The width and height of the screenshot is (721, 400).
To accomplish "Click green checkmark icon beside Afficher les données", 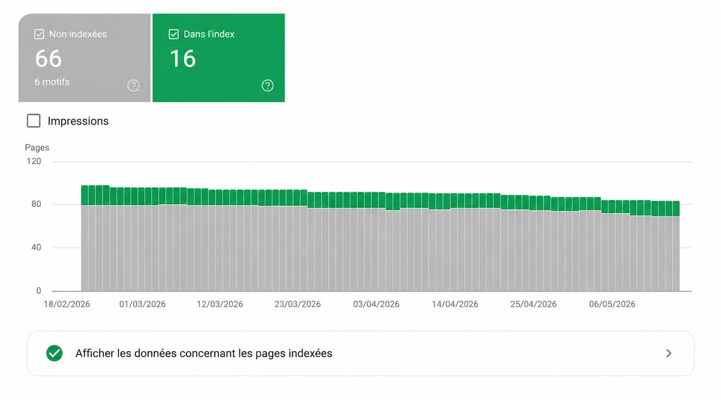I will click(54, 353).
